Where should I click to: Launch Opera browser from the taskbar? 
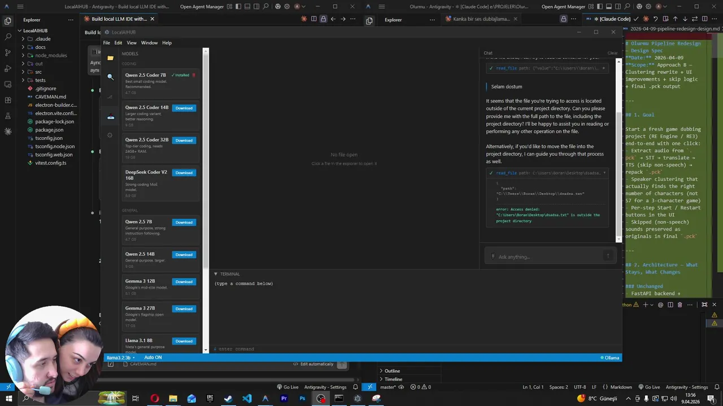154,399
